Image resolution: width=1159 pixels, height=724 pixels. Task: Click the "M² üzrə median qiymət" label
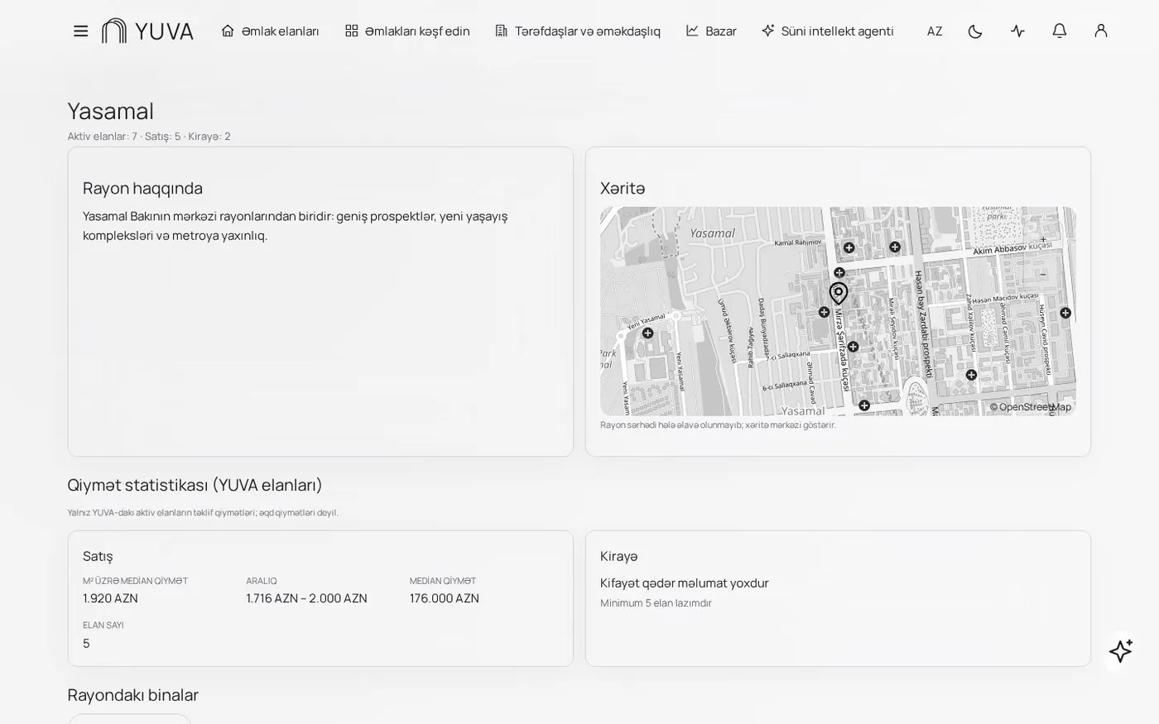(x=135, y=581)
